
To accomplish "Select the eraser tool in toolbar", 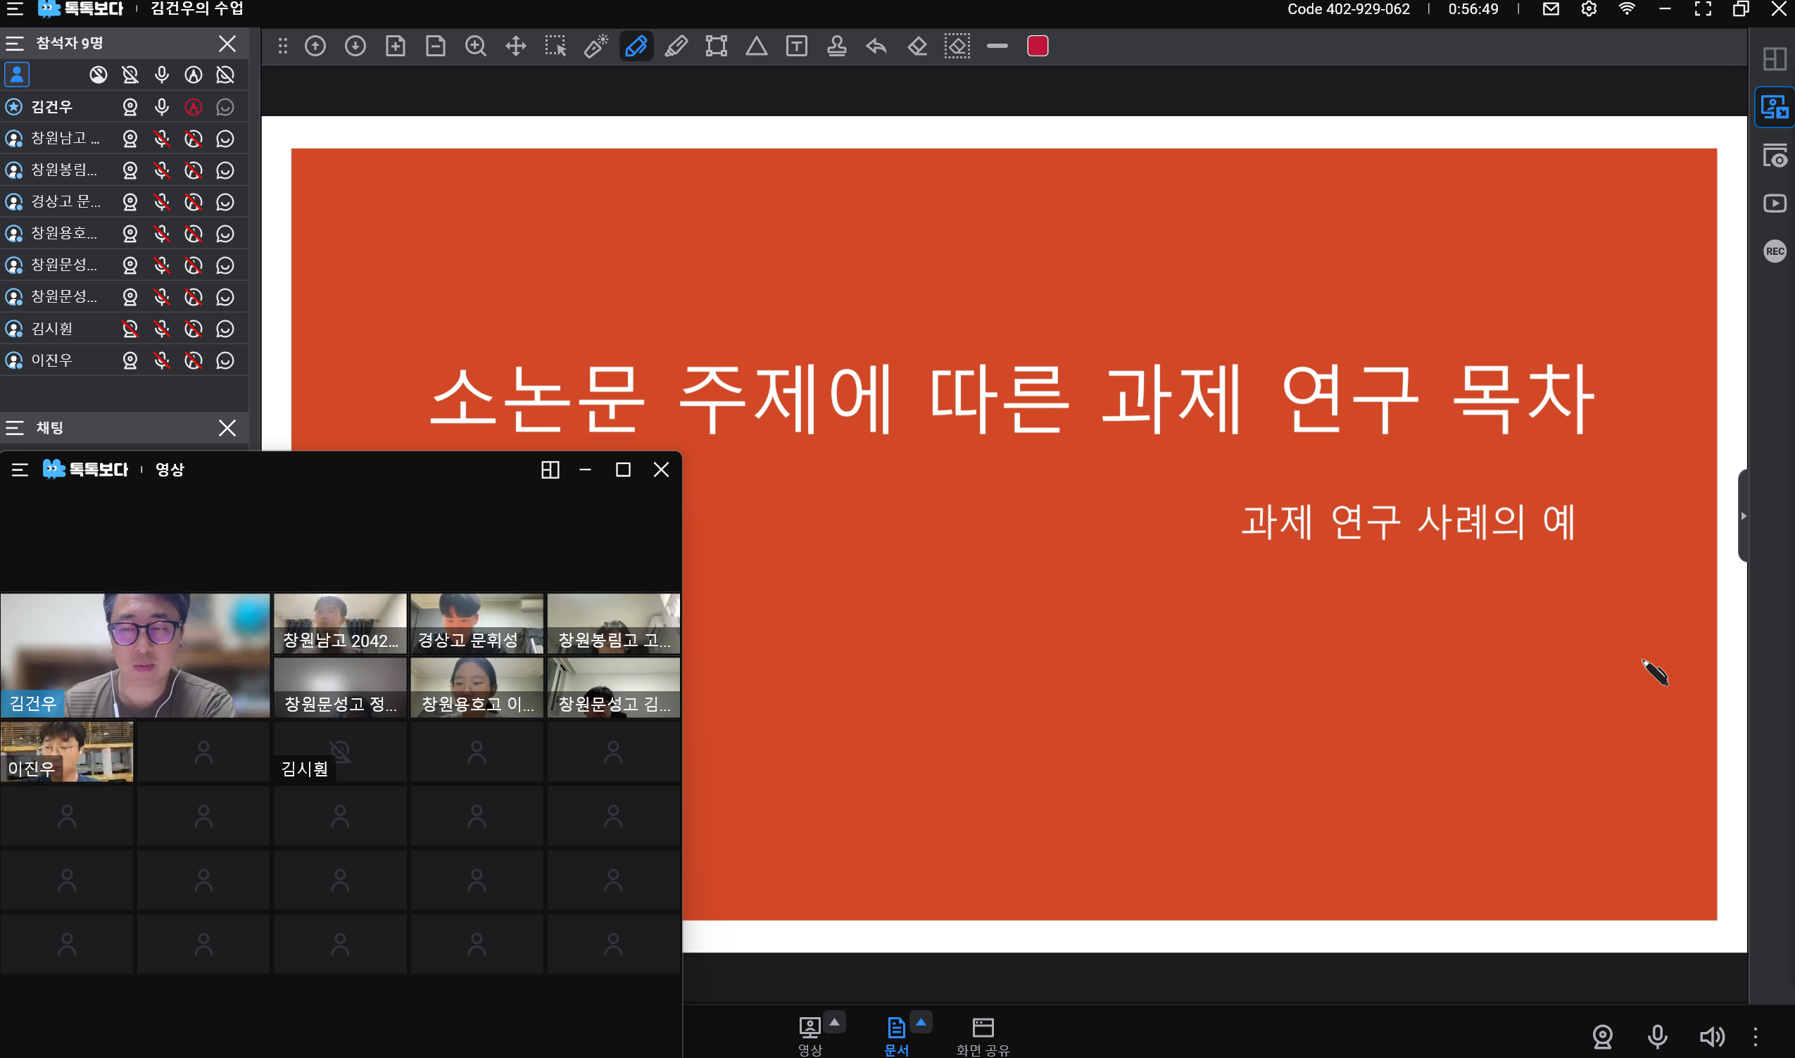I will coord(917,47).
